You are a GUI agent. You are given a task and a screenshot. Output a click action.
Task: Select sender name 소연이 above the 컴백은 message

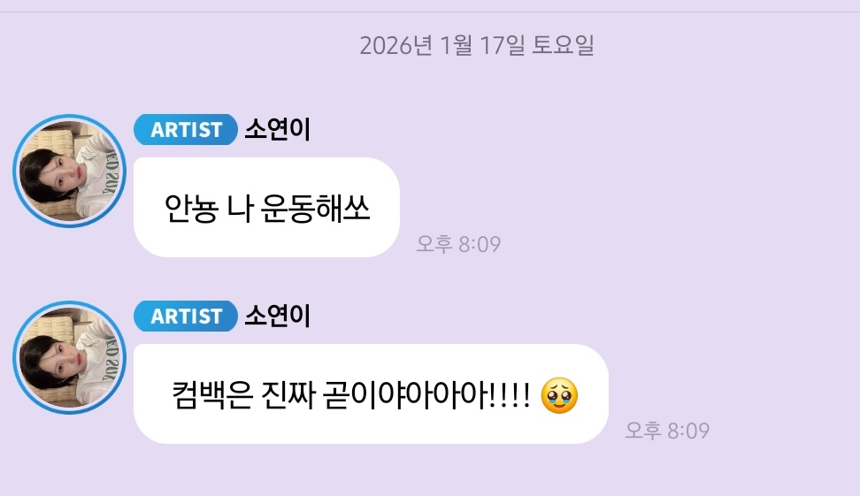[x=278, y=317]
